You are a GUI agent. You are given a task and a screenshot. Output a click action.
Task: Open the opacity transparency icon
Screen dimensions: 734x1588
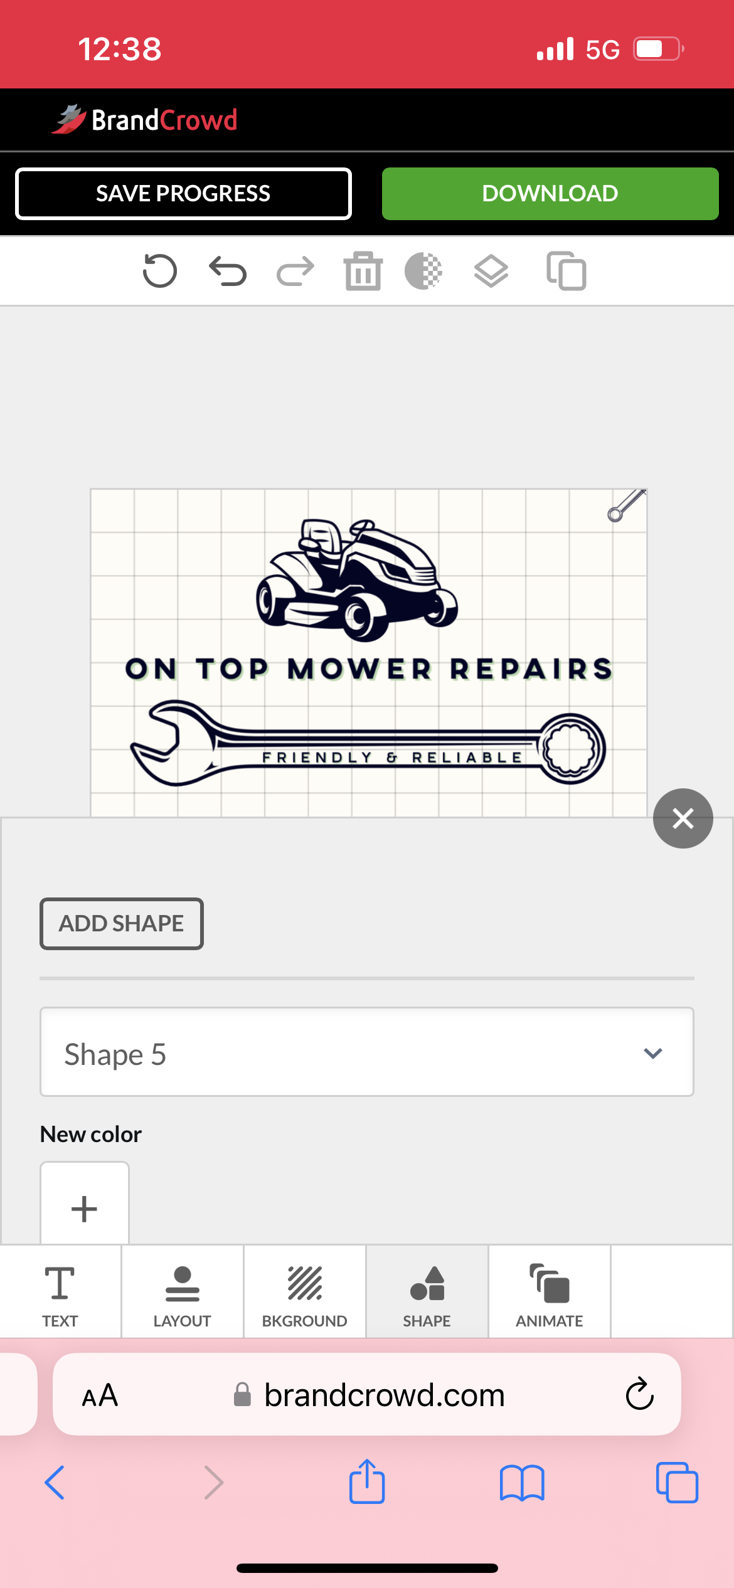pyautogui.click(x=423, y=271)
